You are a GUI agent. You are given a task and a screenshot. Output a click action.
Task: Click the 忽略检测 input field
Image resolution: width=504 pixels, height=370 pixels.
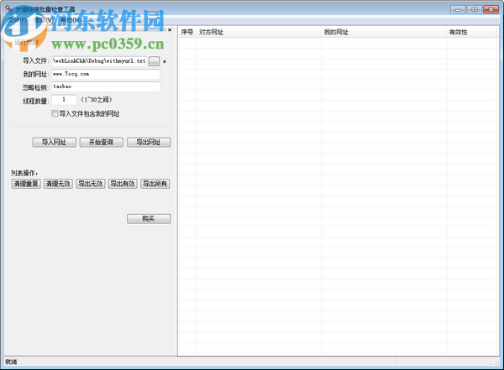[x=106, y=86]
